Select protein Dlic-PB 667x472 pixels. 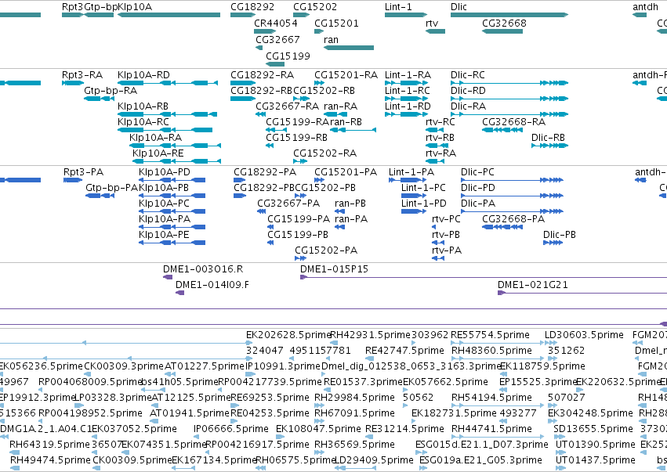[553, 243]
